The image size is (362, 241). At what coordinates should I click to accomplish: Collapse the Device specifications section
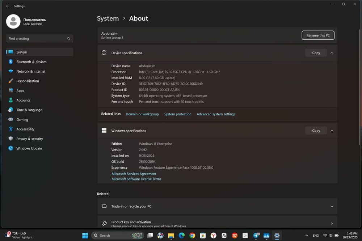point(332,53)
